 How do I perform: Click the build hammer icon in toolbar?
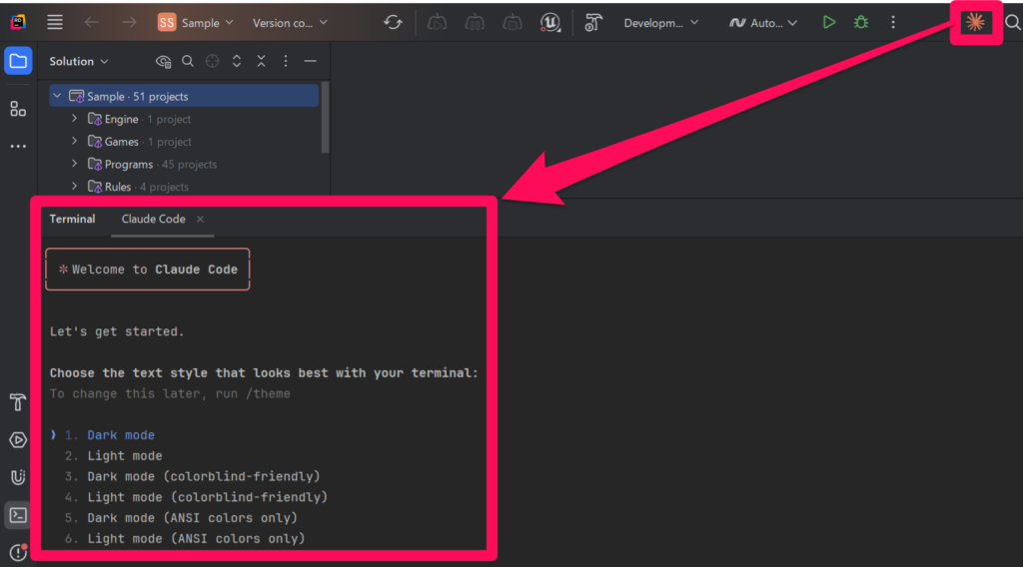(592, 23)
